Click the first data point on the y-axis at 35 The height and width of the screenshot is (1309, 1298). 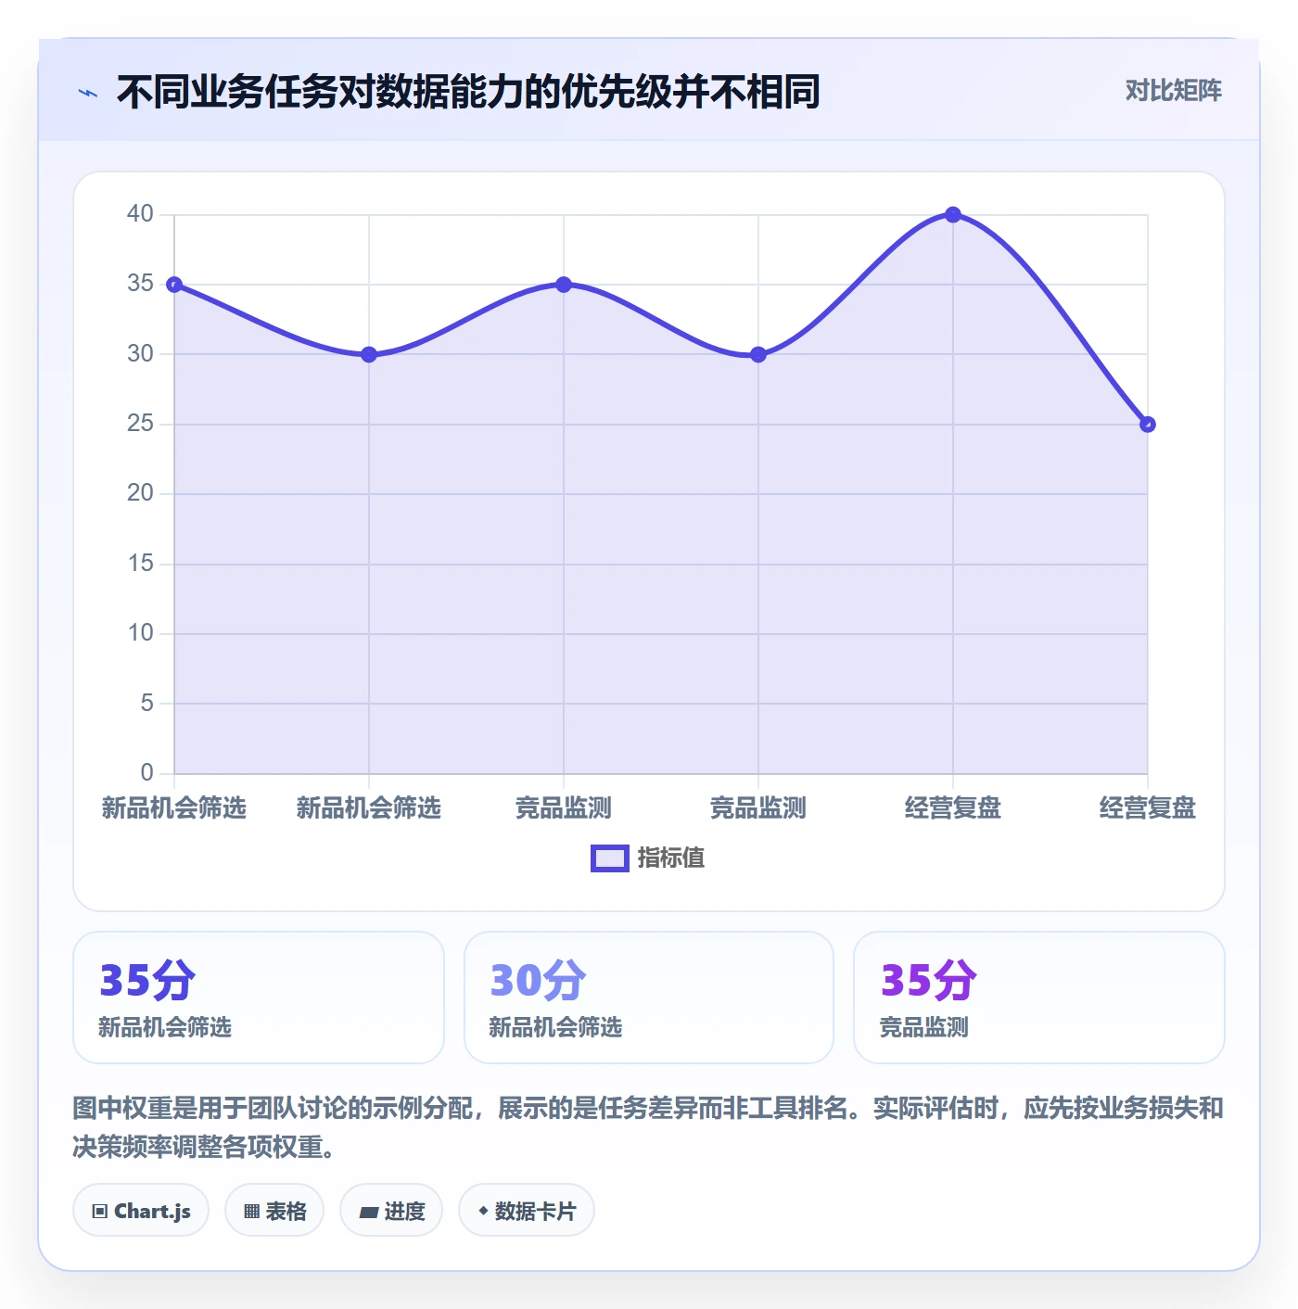174,285
